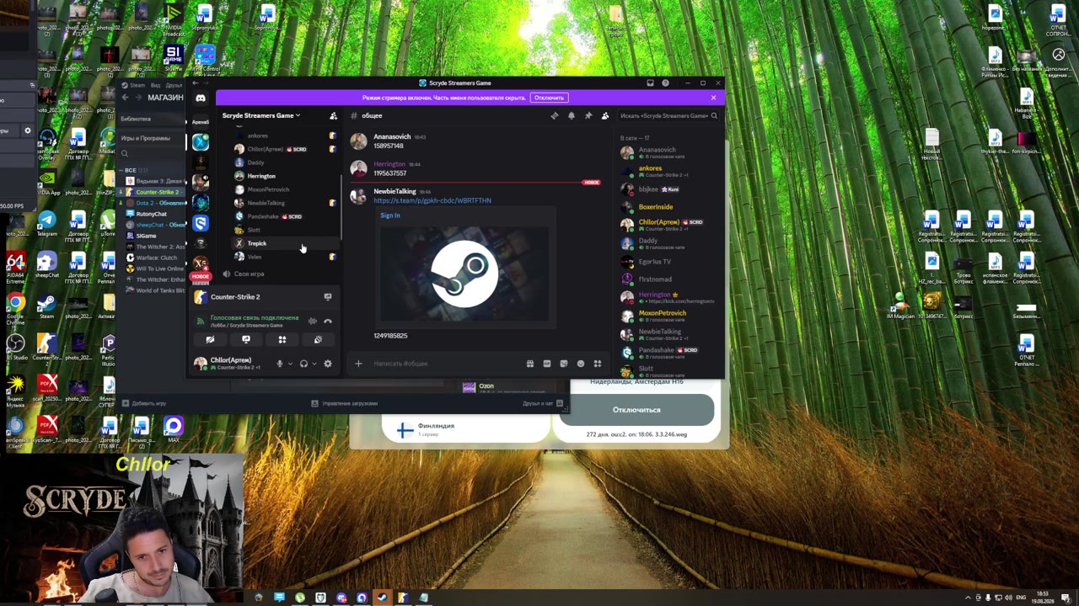This screenshot has height=606, width=1079.
Task: Open Управление загрузками in Steam window
Action: coord(345,403)
